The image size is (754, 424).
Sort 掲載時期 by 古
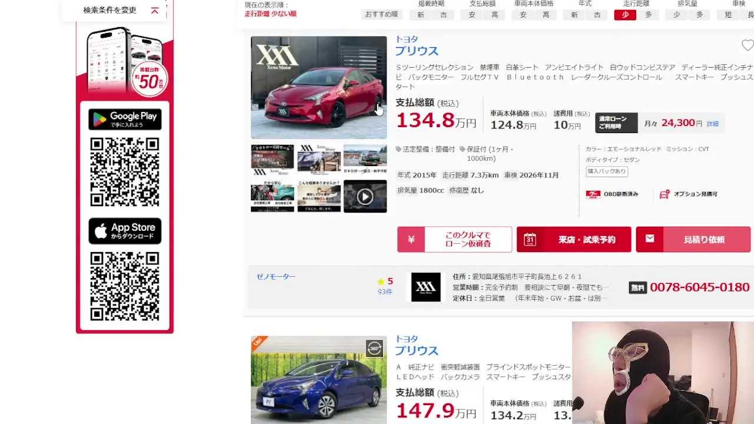(444, 15)
